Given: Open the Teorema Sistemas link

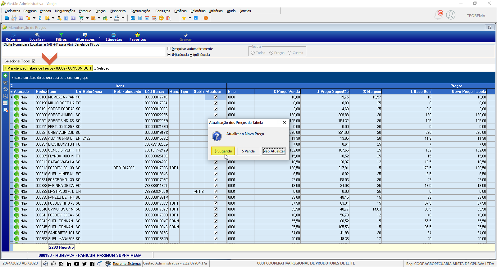Looking at the screenshot, I should pos(127,264).
